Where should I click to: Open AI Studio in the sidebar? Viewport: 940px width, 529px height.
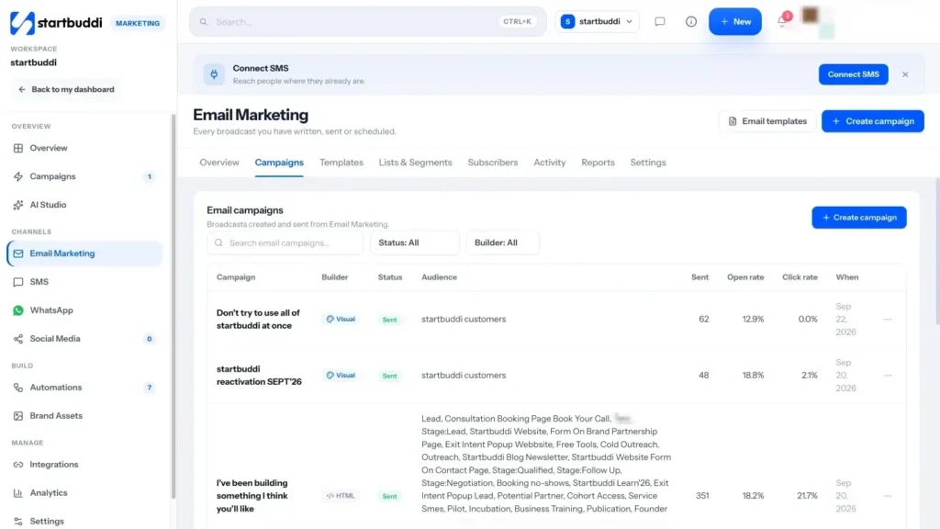pyautogui.click(x=84, y=205)
